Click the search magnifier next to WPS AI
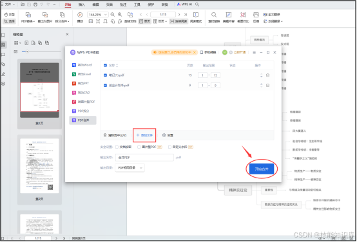357x242 pixels. 197,5
